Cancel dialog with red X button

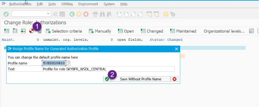pos(174,79)
